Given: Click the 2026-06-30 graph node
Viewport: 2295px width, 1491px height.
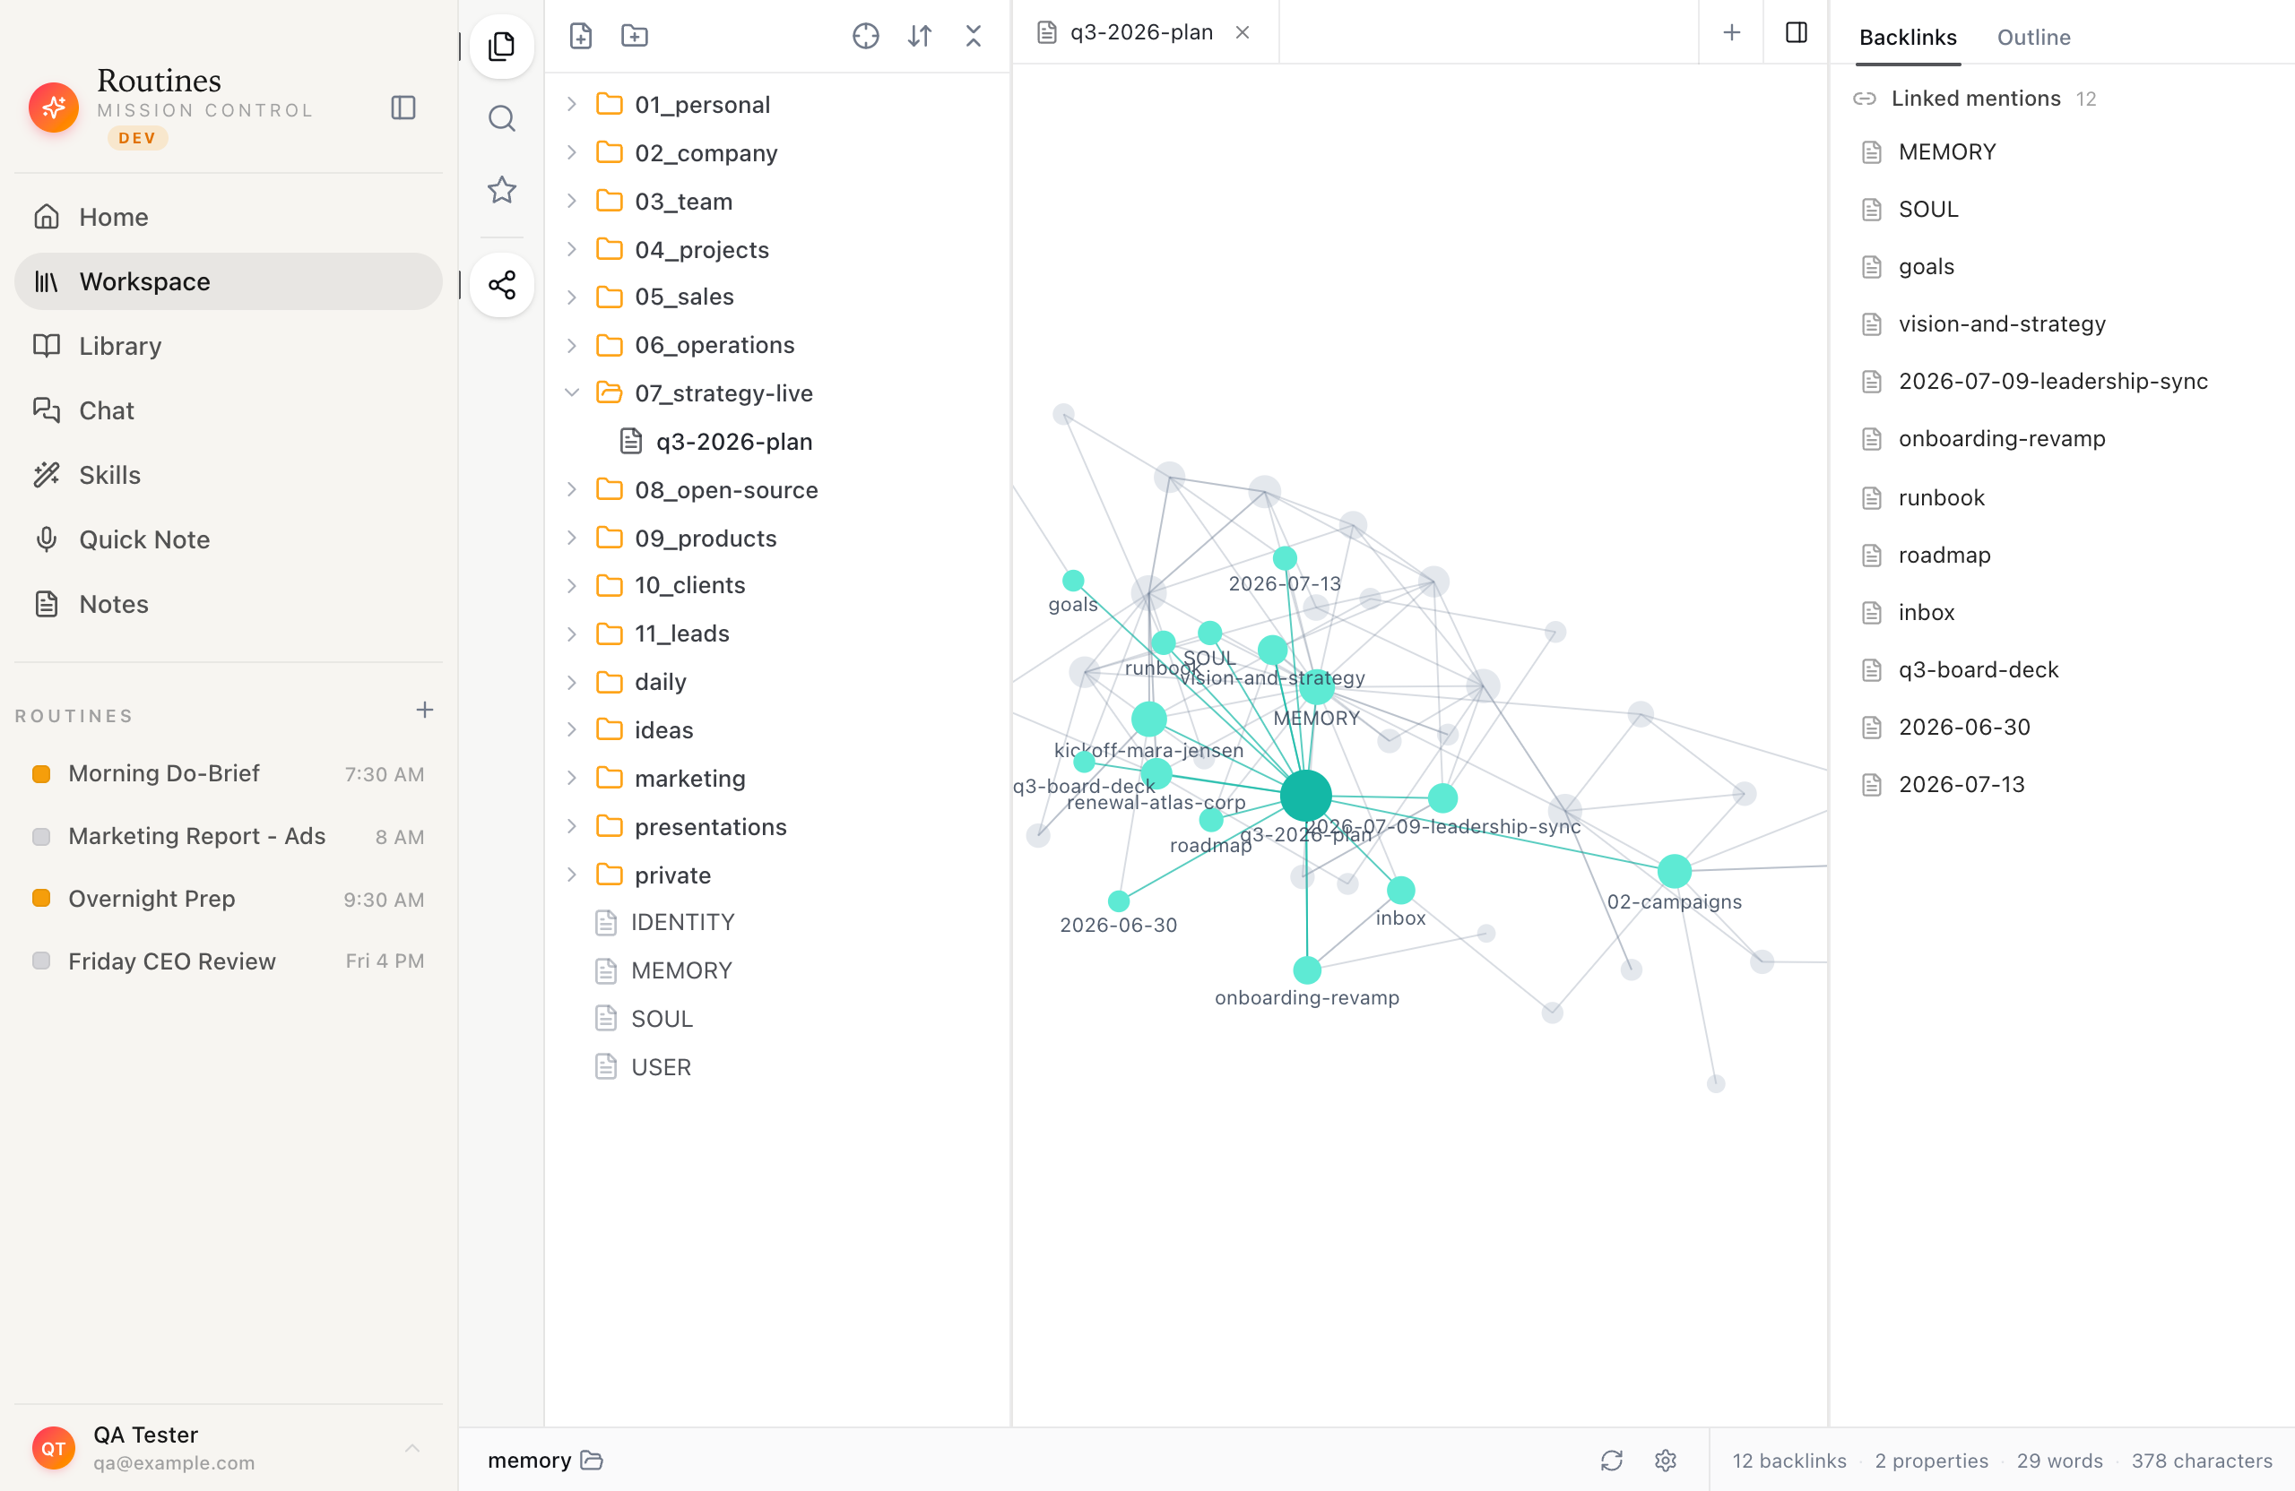Looking at the screenshot, I should 1119,901.
